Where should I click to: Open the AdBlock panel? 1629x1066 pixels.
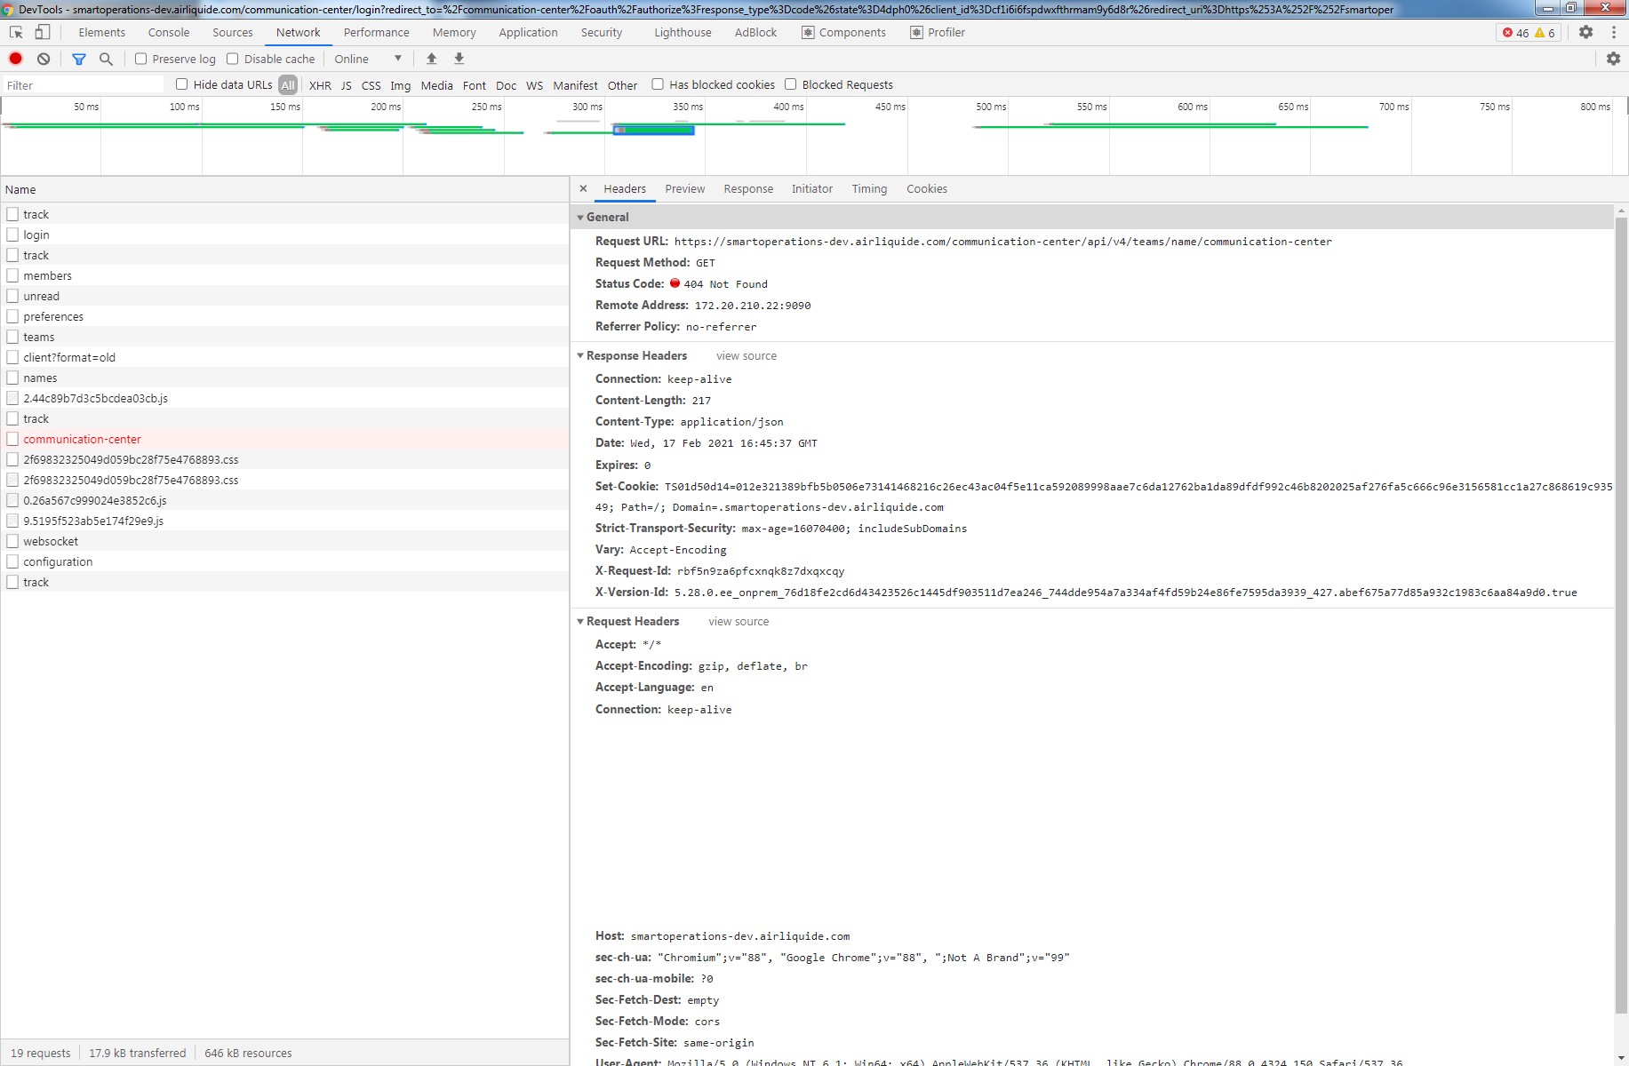[755, 32]
